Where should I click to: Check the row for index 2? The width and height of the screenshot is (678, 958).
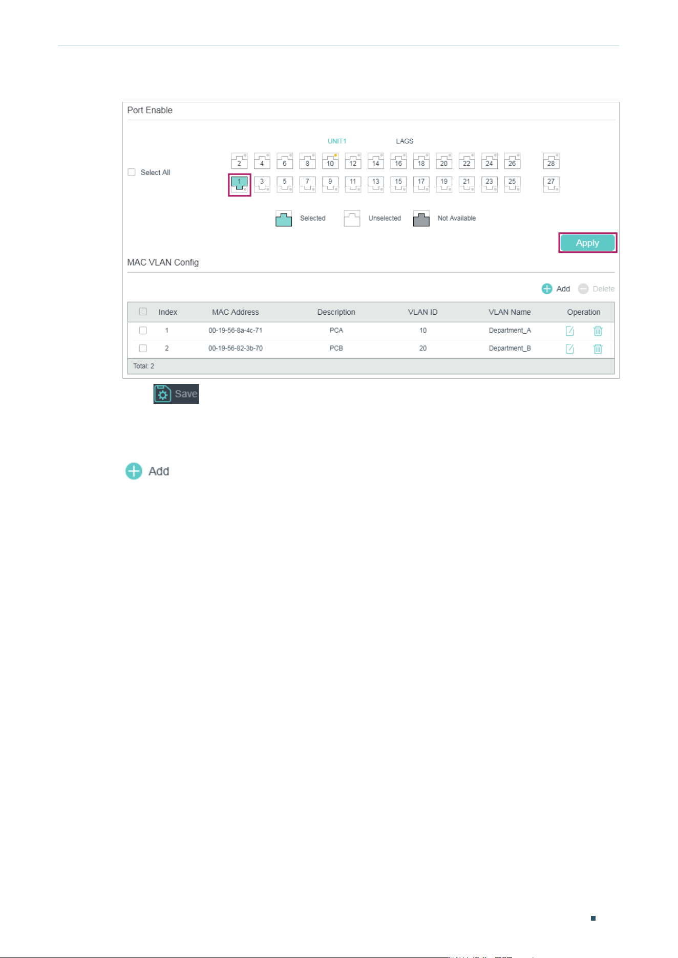[x=143, y=349]
